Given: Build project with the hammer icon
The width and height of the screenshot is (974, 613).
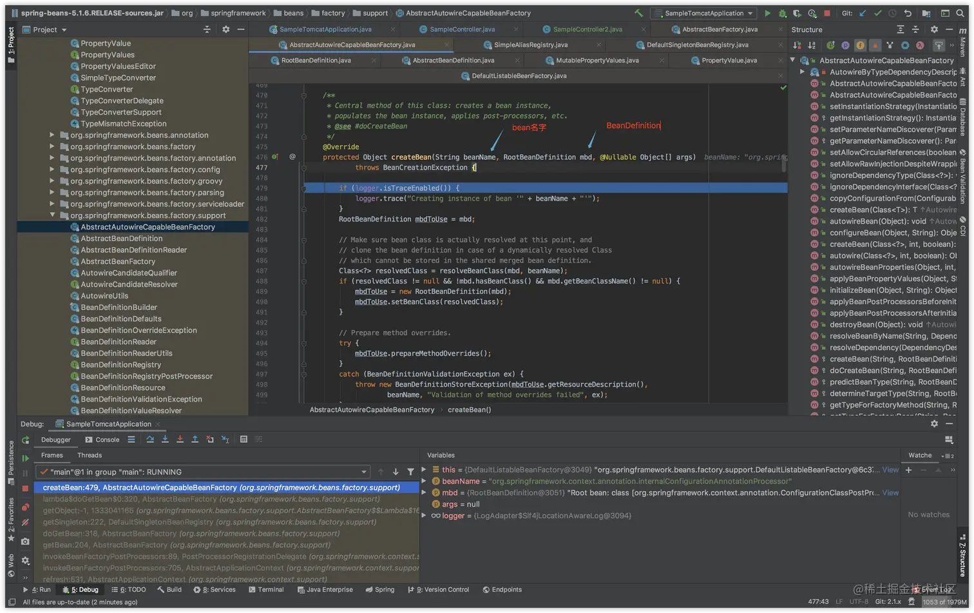Looking at the screenshot, I should click(638, 13).
